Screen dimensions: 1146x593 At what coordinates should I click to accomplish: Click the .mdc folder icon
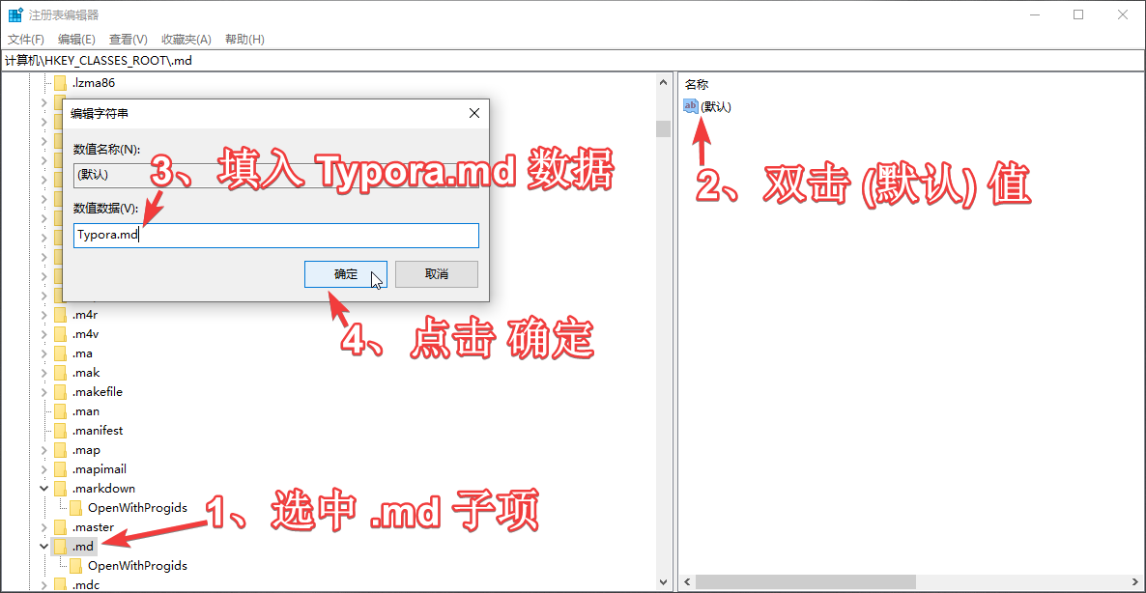click(x=61, y=585)
